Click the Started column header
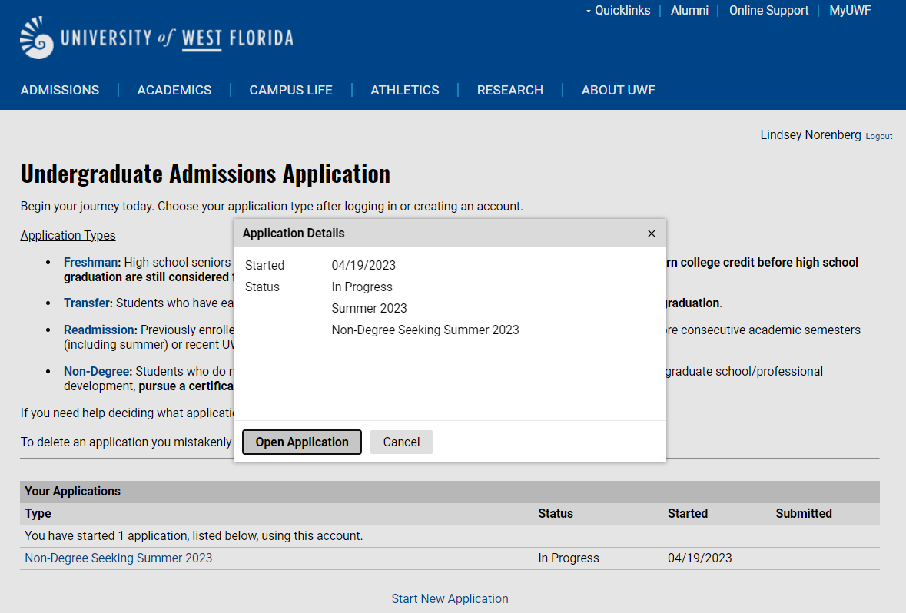 pos(688,514)
